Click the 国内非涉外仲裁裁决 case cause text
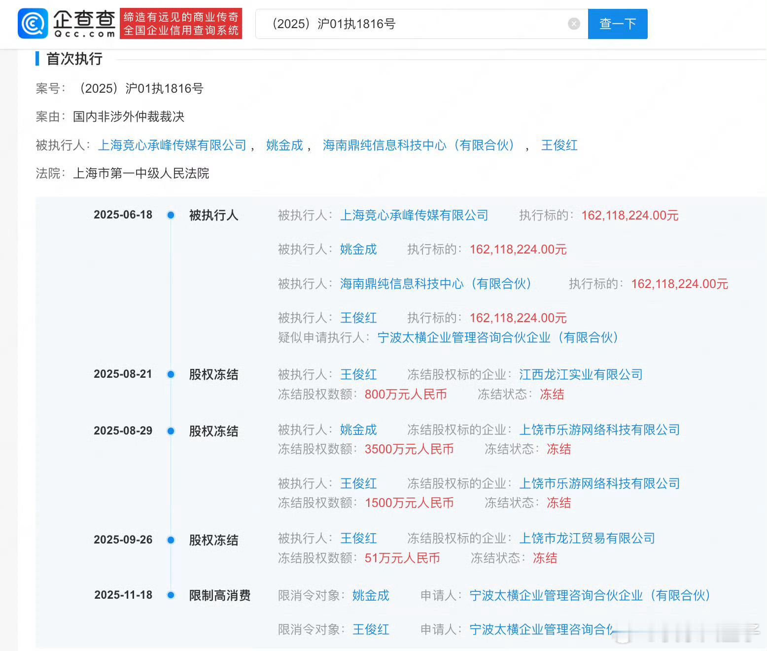Viewport: 767px width, 651px height. [x=129, y=116]
